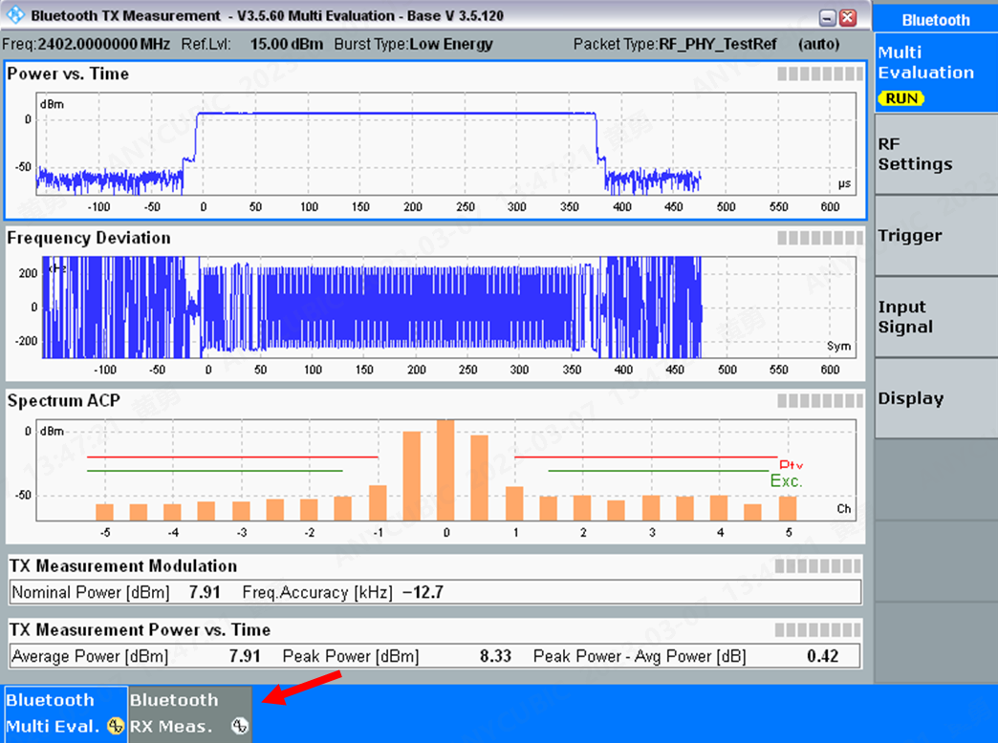Click the indicator icons on TX Measurement Modulation header
The height and width of the screenshot is (743, 998).
click(x=819, y=565)
